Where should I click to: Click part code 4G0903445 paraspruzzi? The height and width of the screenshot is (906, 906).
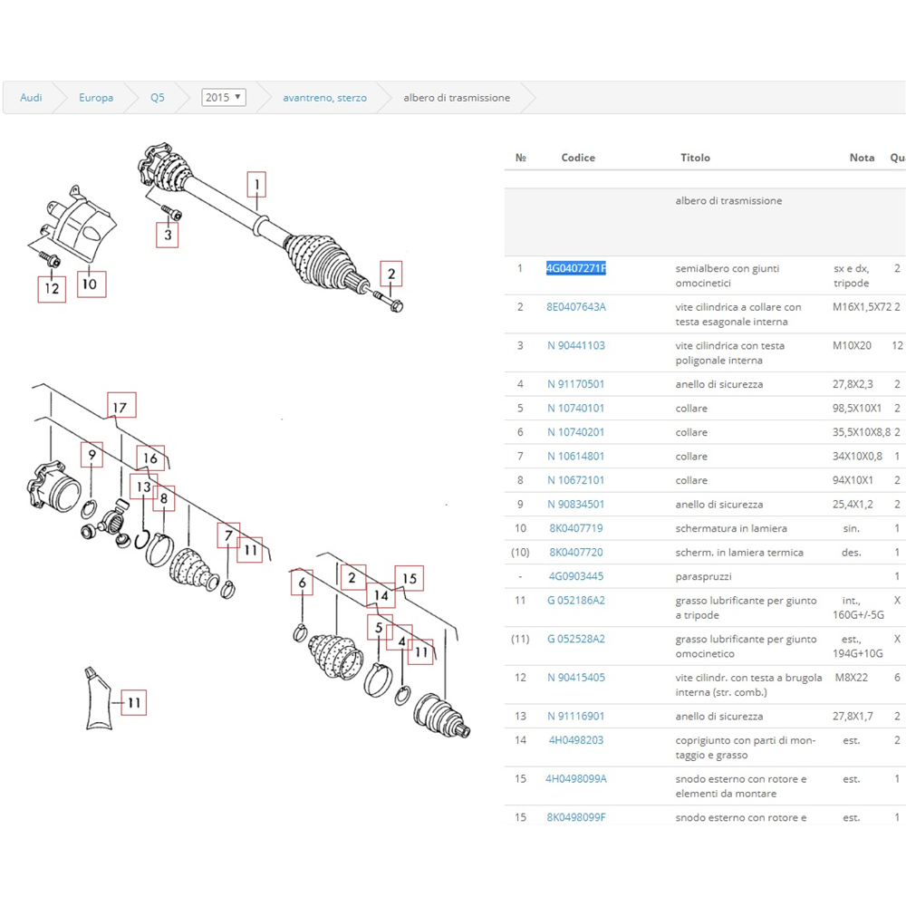click(576, 576)
